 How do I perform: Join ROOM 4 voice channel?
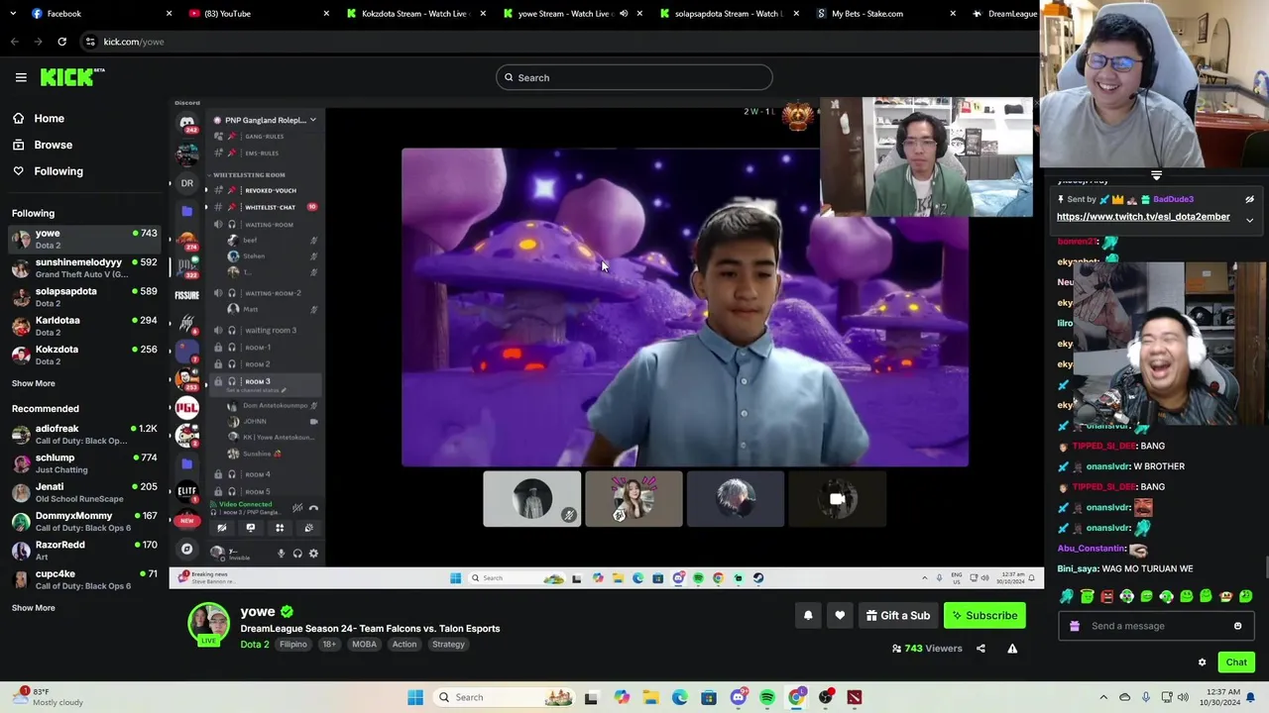(258, 474)
